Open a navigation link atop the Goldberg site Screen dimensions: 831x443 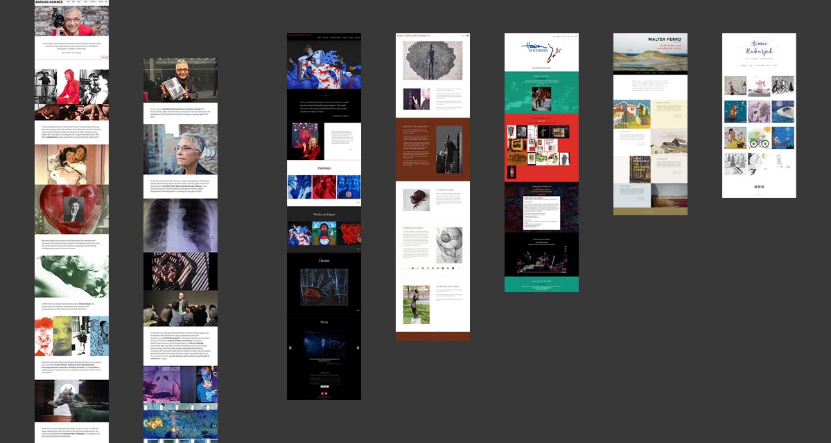coord(558,36)
